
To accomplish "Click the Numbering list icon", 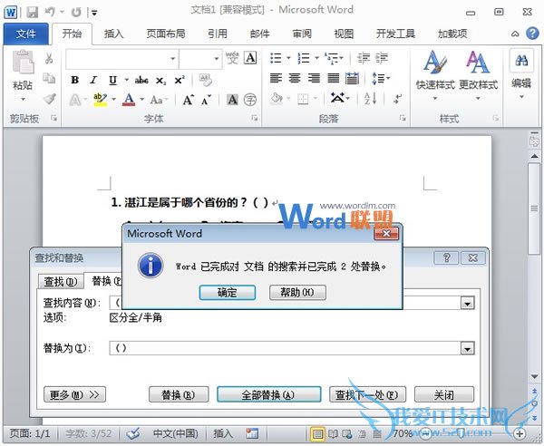I will pos(304,58).
